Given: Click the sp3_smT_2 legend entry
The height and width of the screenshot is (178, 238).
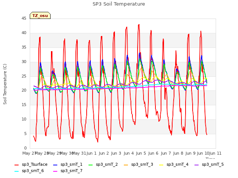Looking at the screenshot, I should coord(103,165).
